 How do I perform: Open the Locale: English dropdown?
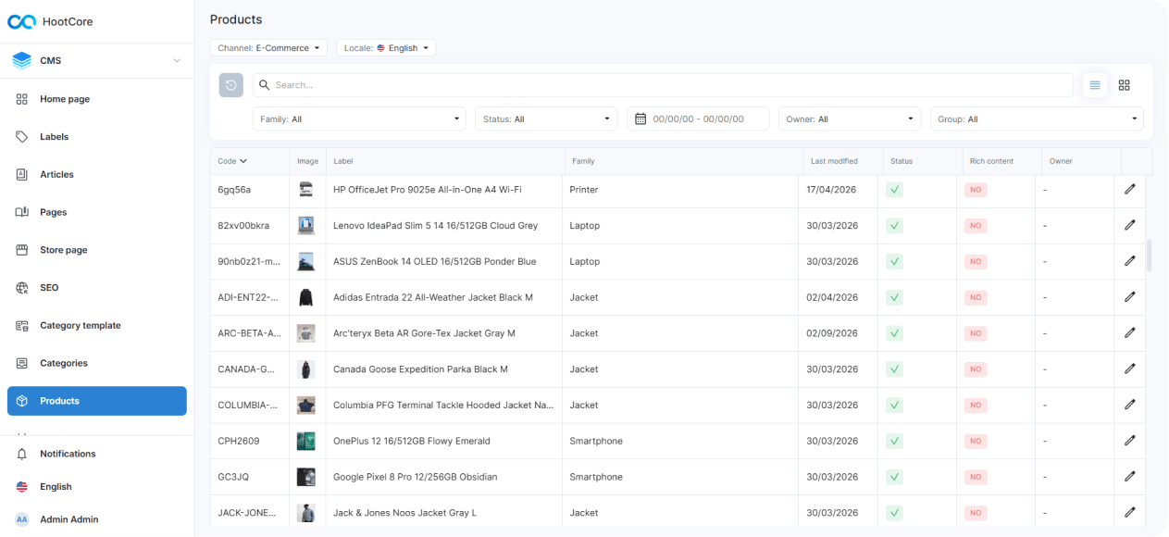pyautogui.click(x=386, y=48)
